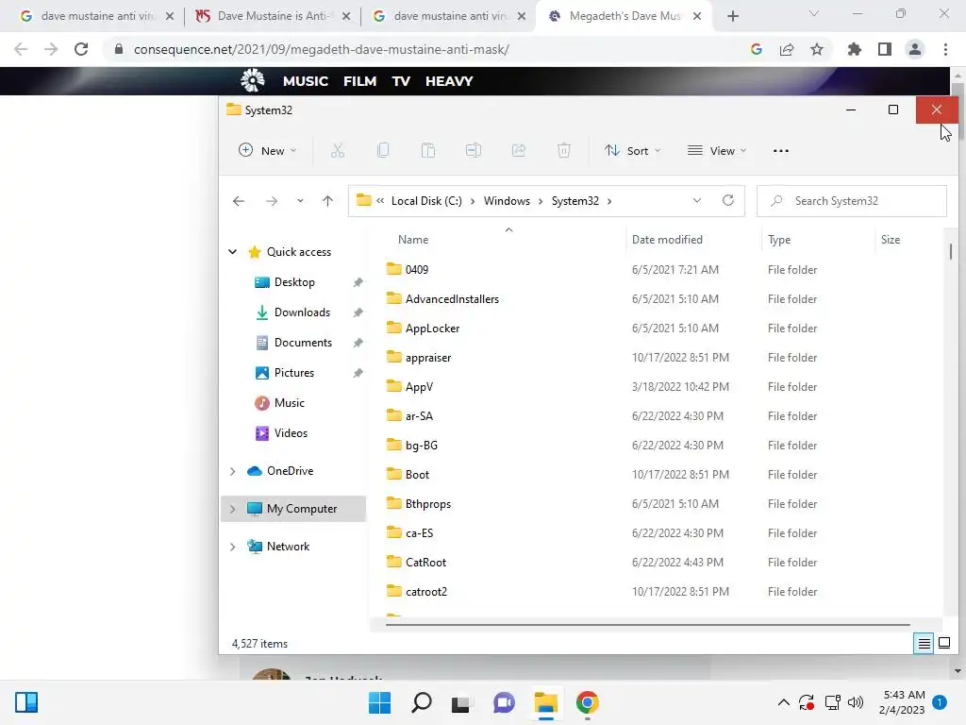Viewport: 966px width, 725px height.
Task: Click the Copy icon in Explorer toolbar
Action: point(383,150)
